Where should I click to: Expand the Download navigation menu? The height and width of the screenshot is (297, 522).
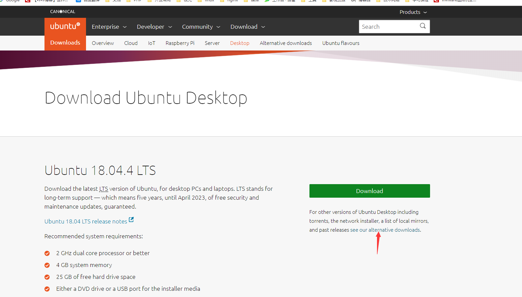point(248,27)
